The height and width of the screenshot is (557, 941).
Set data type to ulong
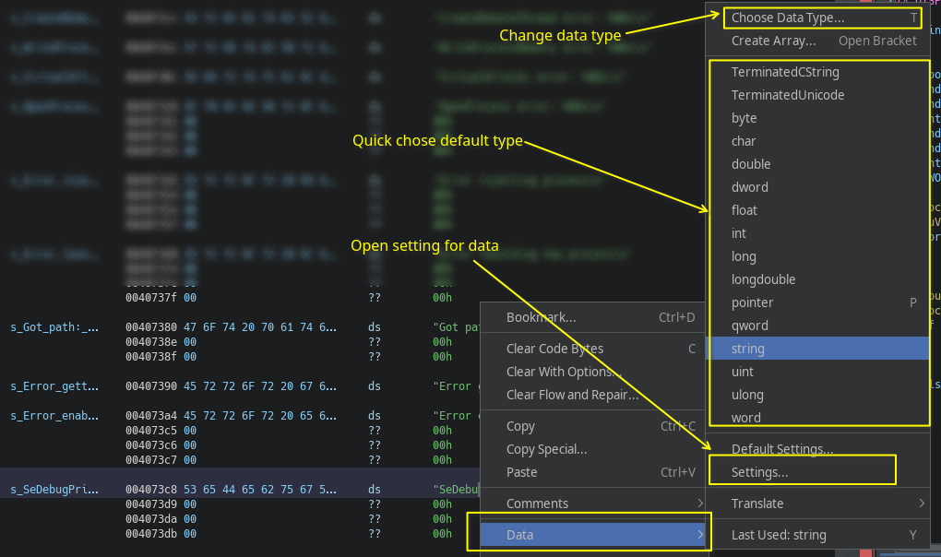pyautogui.click(x=816, y=395)
